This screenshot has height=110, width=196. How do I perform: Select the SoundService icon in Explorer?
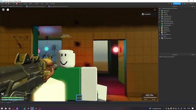pyautogui.click(x=162, y=35)
